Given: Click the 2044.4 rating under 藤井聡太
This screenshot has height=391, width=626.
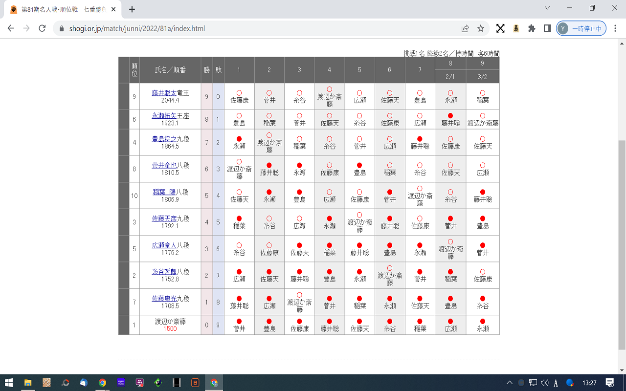Looking at the screenshot, I should (170, 100).
